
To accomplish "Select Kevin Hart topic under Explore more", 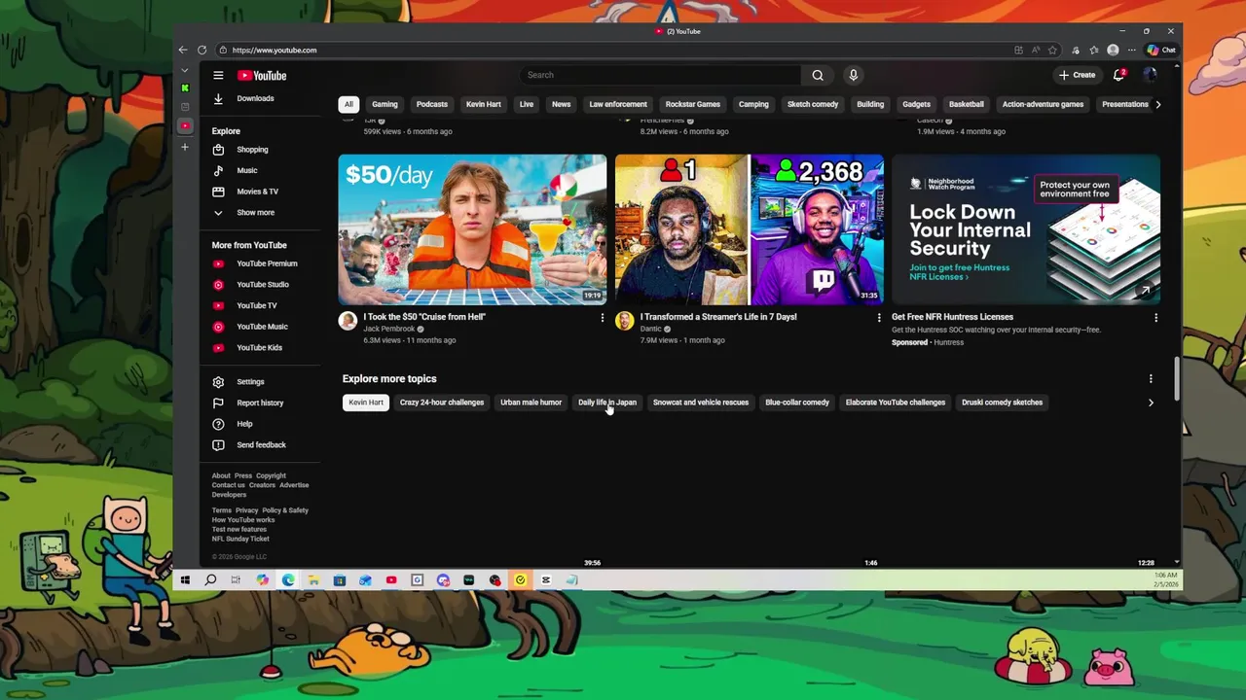I will [x=366, y=402].
